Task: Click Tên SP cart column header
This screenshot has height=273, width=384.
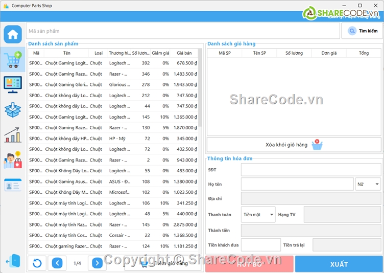Action: click(x=259, y=53)
